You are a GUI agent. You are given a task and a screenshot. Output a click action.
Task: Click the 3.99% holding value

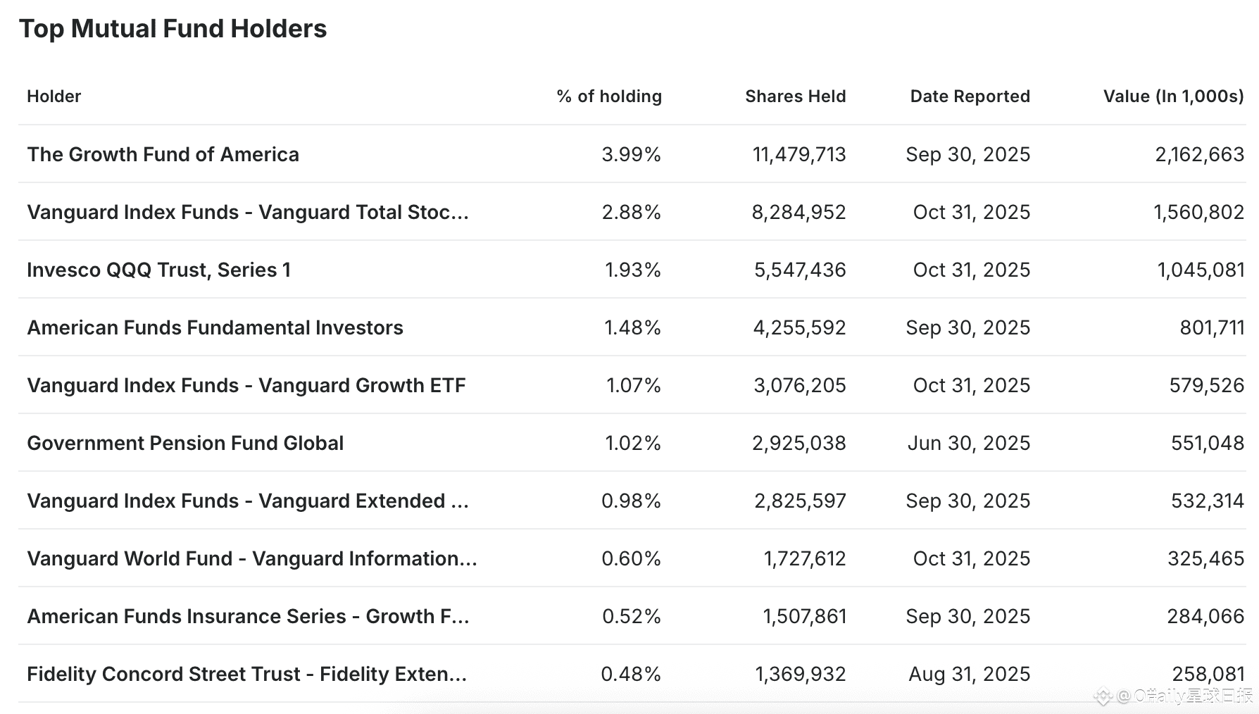pyautogui.click(x=631, y=154)
